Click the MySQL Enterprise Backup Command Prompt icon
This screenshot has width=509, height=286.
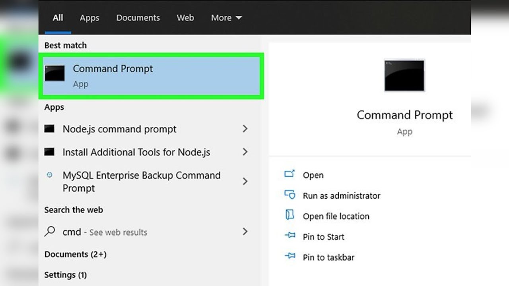[x=49, y=175]
